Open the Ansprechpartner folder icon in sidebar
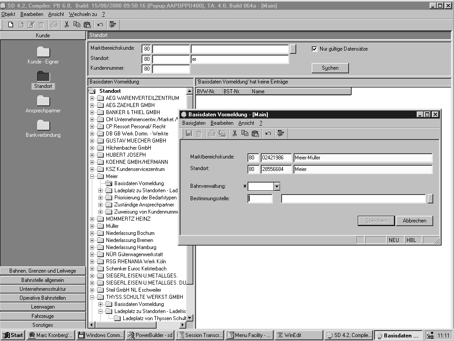Image resolution: width=454 pixels, height=341 pixels. [43, 101]
